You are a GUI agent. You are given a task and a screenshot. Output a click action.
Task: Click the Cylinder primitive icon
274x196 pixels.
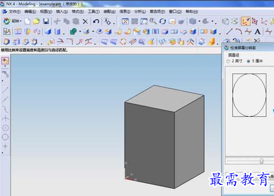pos(58,32)
